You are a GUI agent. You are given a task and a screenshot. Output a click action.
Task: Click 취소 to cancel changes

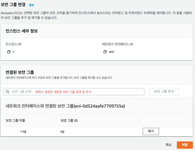point(169,145)
